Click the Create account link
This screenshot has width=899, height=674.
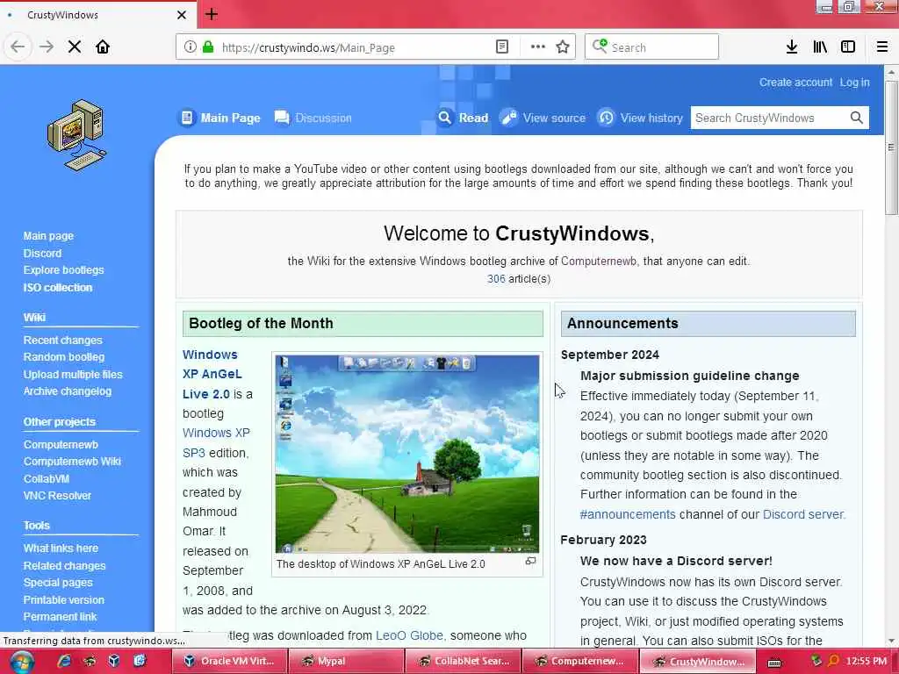point(795,82)
